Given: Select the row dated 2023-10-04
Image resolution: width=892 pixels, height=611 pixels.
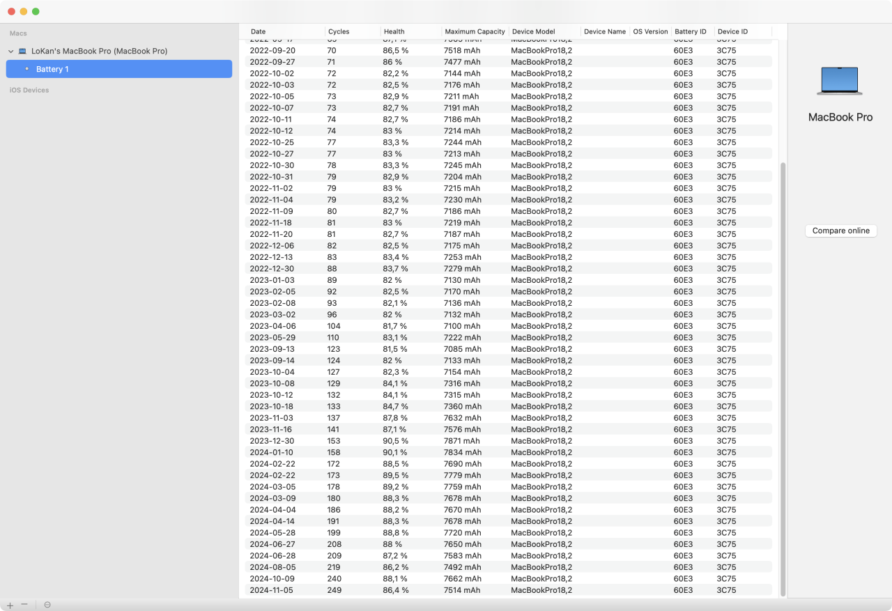Looking at the screenshot, I should click(509, 372).
